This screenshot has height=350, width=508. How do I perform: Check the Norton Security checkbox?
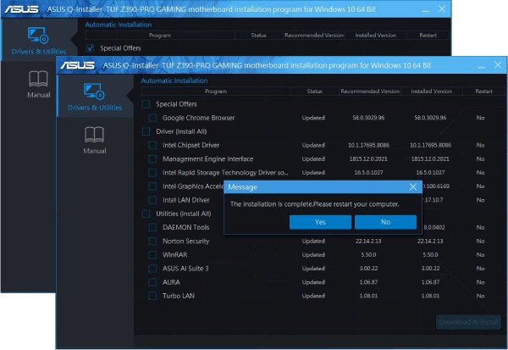point(152,241)
